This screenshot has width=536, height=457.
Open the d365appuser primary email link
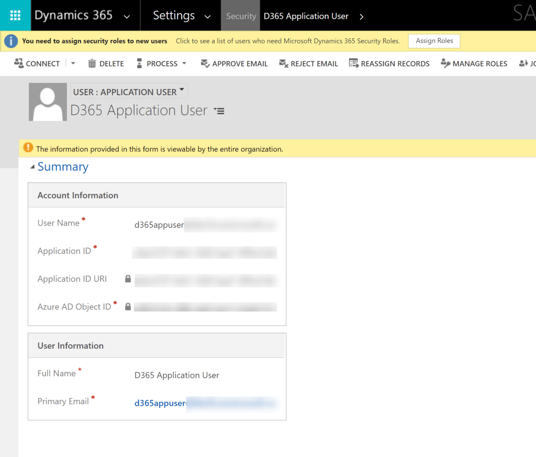pyautogui.click(x=160, y=403)
